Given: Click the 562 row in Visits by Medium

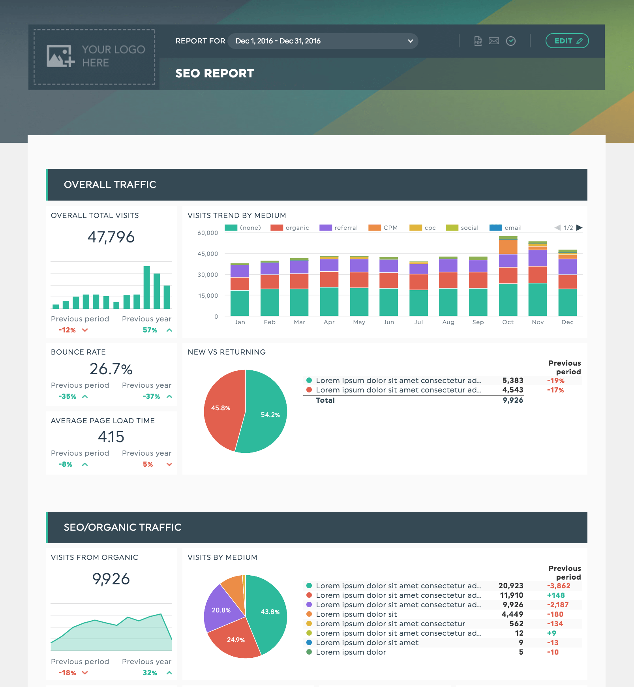Looking at the screenshot, I should [x=443, y=624].
